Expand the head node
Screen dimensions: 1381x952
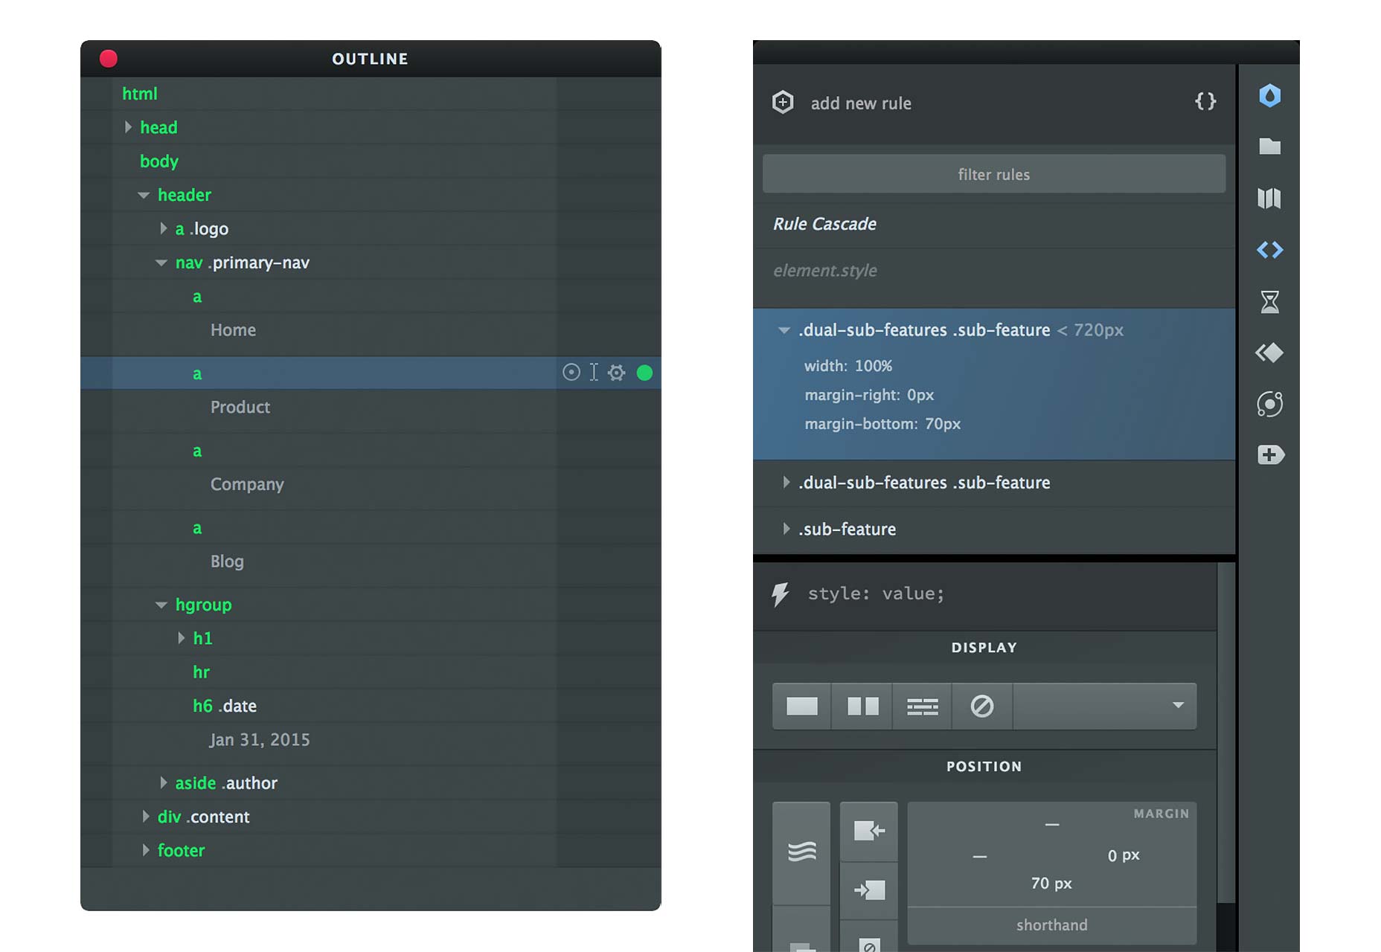tap(128, 127)
